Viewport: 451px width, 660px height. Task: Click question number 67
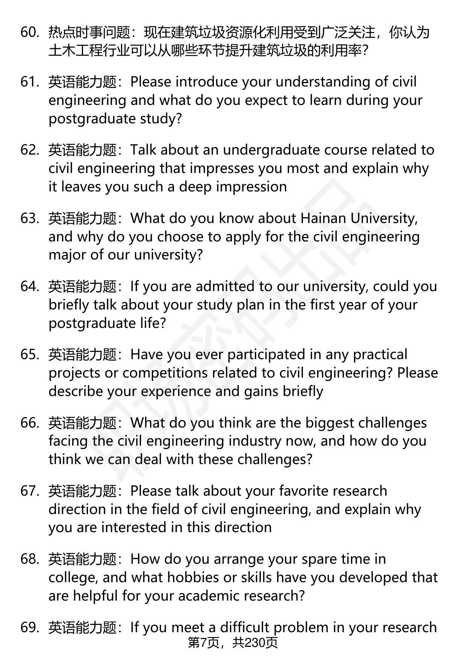point(30,491)
